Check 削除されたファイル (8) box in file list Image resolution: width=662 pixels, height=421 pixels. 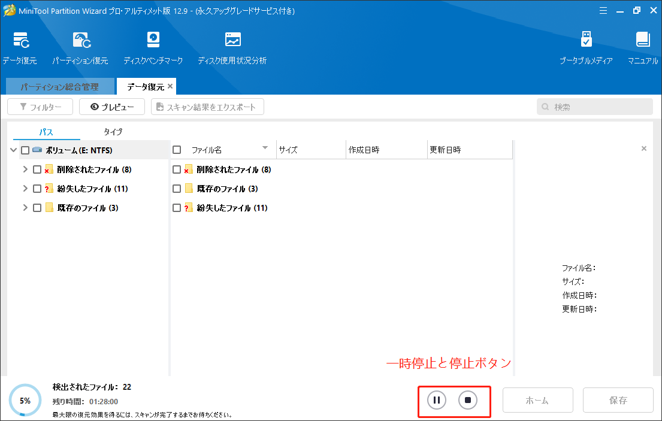point(177,169)
